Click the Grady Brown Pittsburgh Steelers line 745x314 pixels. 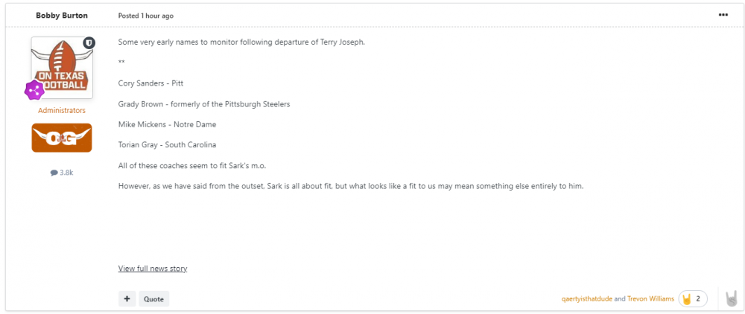(x=203, y=104)
